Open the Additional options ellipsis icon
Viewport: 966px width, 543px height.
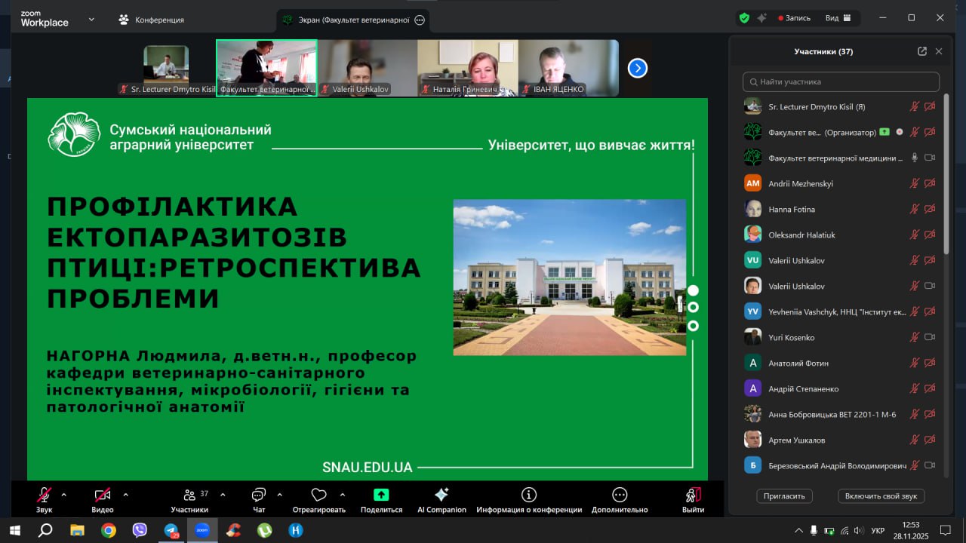[x=620, y=495]
